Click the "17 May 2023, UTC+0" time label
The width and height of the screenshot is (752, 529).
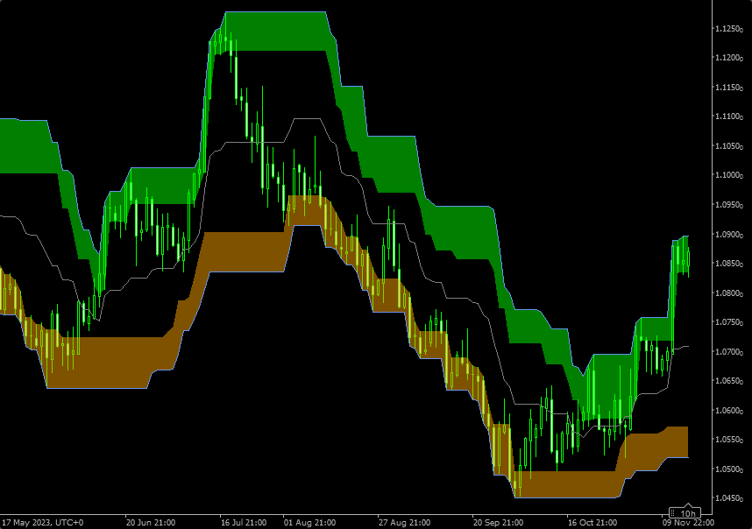click(43, 522)
